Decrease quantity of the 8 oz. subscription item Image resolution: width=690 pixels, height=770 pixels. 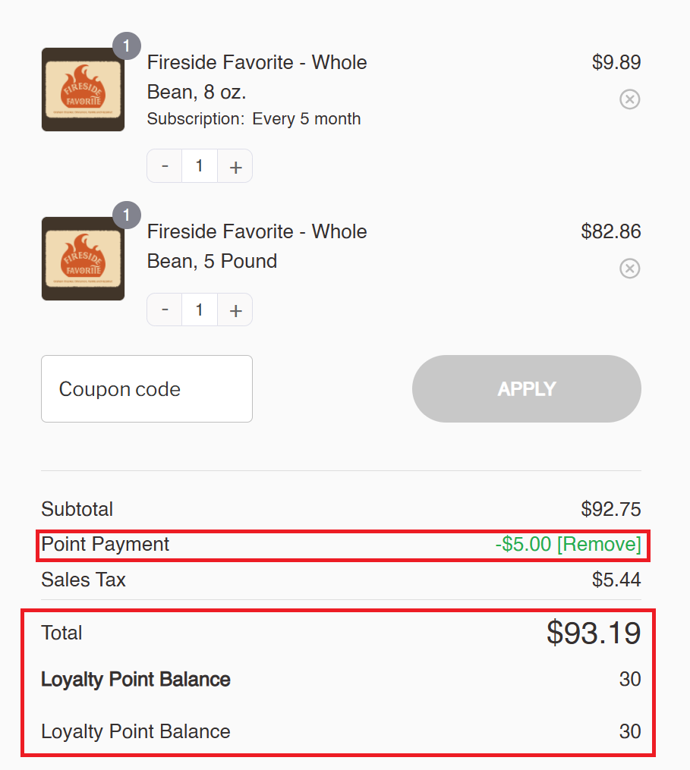(x=165, y=166)
